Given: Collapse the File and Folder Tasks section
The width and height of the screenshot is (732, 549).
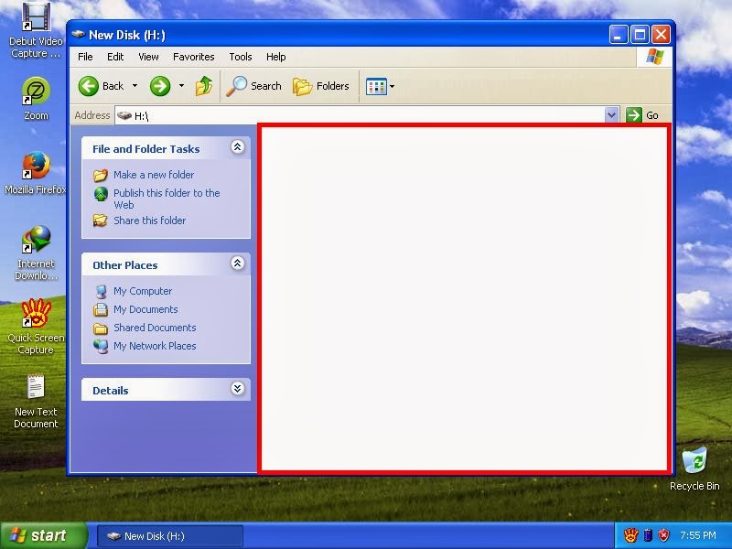Looking at the screenshot, I should [x=237, y=147].
